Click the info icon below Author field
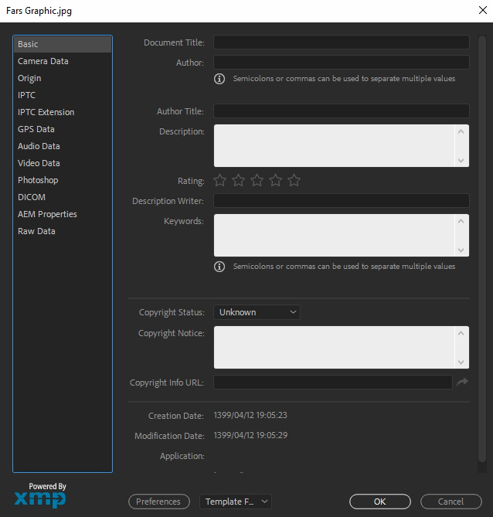493x517 pixels. pyautogui.click(x=219, y=79)
